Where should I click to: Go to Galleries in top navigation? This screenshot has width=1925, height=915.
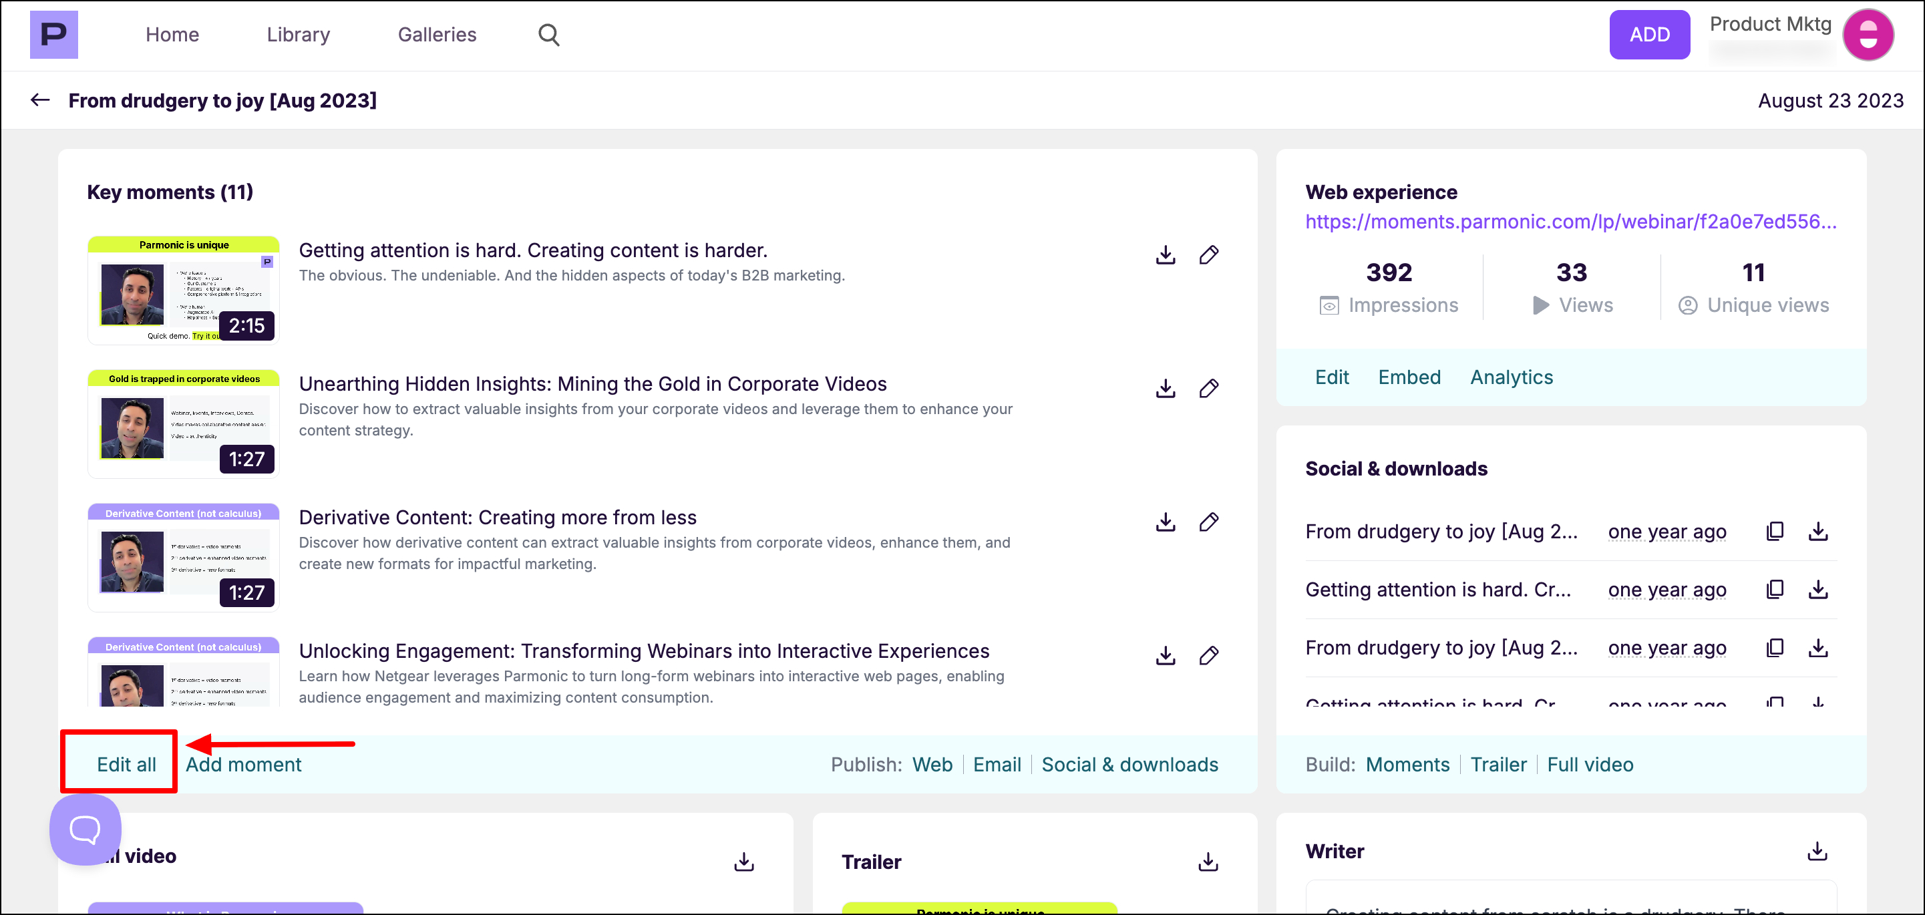pos(436,35)
